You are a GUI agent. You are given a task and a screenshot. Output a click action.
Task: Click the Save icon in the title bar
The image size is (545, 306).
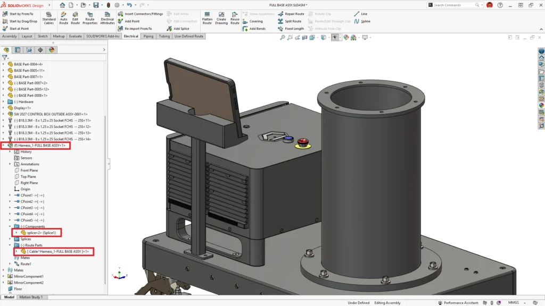click(96, 5)
